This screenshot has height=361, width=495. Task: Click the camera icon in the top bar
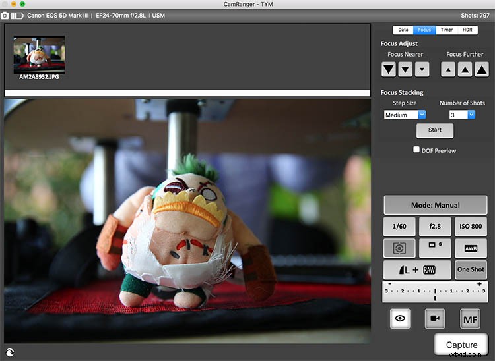tap(5, 15)
